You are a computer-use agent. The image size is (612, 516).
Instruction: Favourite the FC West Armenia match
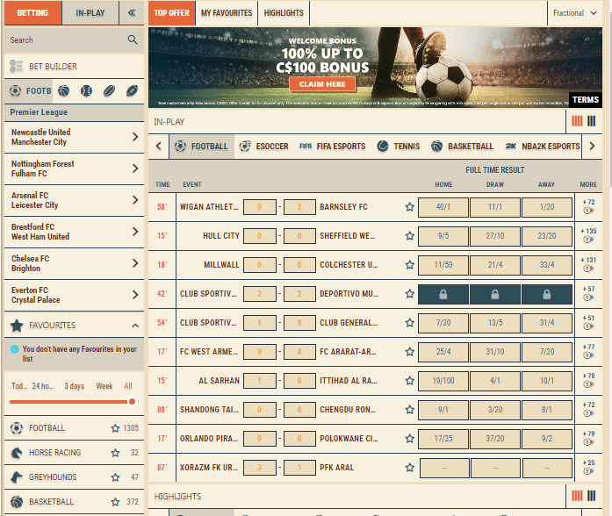coord(409,351)
